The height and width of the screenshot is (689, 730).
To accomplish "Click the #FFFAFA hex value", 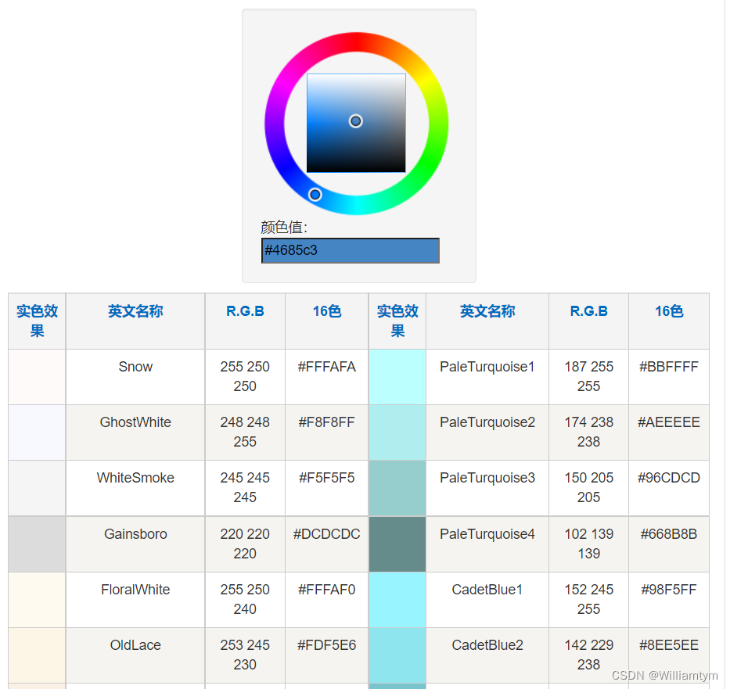I will click(x=327, y=367).
